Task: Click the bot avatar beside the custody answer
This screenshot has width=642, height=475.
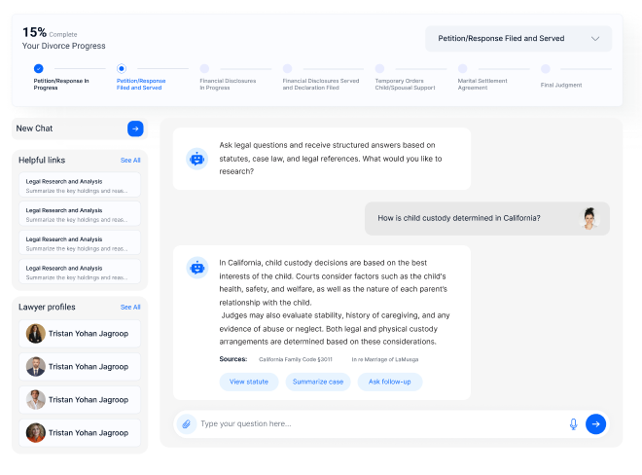Action: (197, 267)
